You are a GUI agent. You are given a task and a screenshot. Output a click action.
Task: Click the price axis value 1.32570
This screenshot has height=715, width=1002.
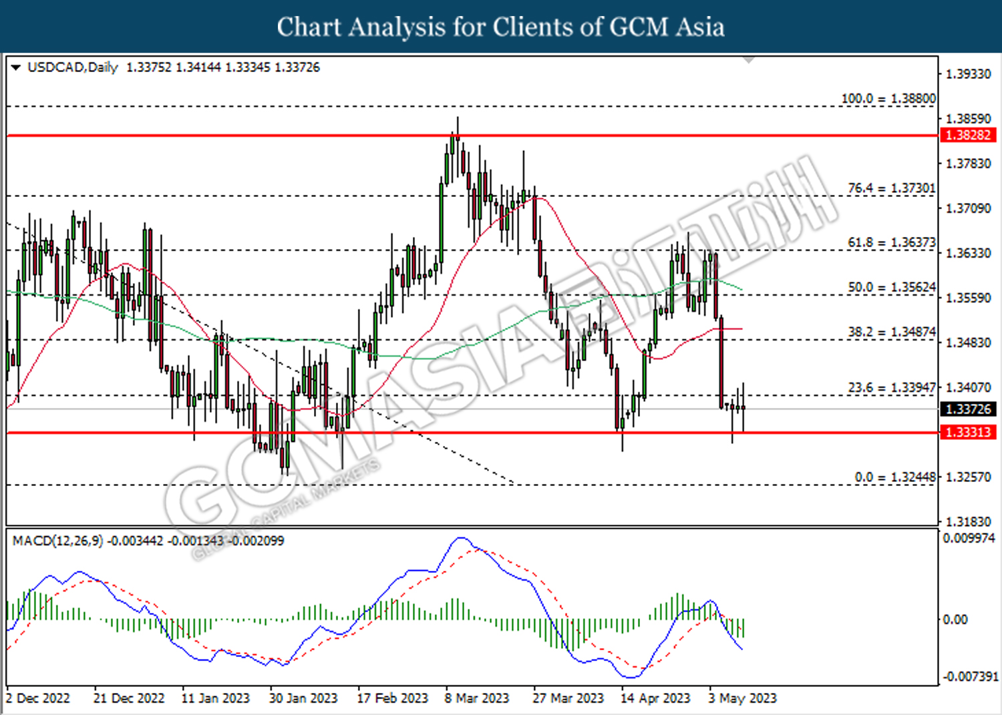(x=969, y=477)
